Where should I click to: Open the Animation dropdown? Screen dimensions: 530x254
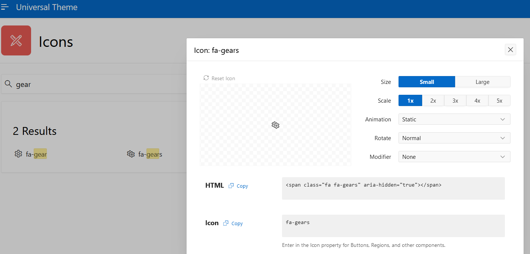tap(454, 119)
